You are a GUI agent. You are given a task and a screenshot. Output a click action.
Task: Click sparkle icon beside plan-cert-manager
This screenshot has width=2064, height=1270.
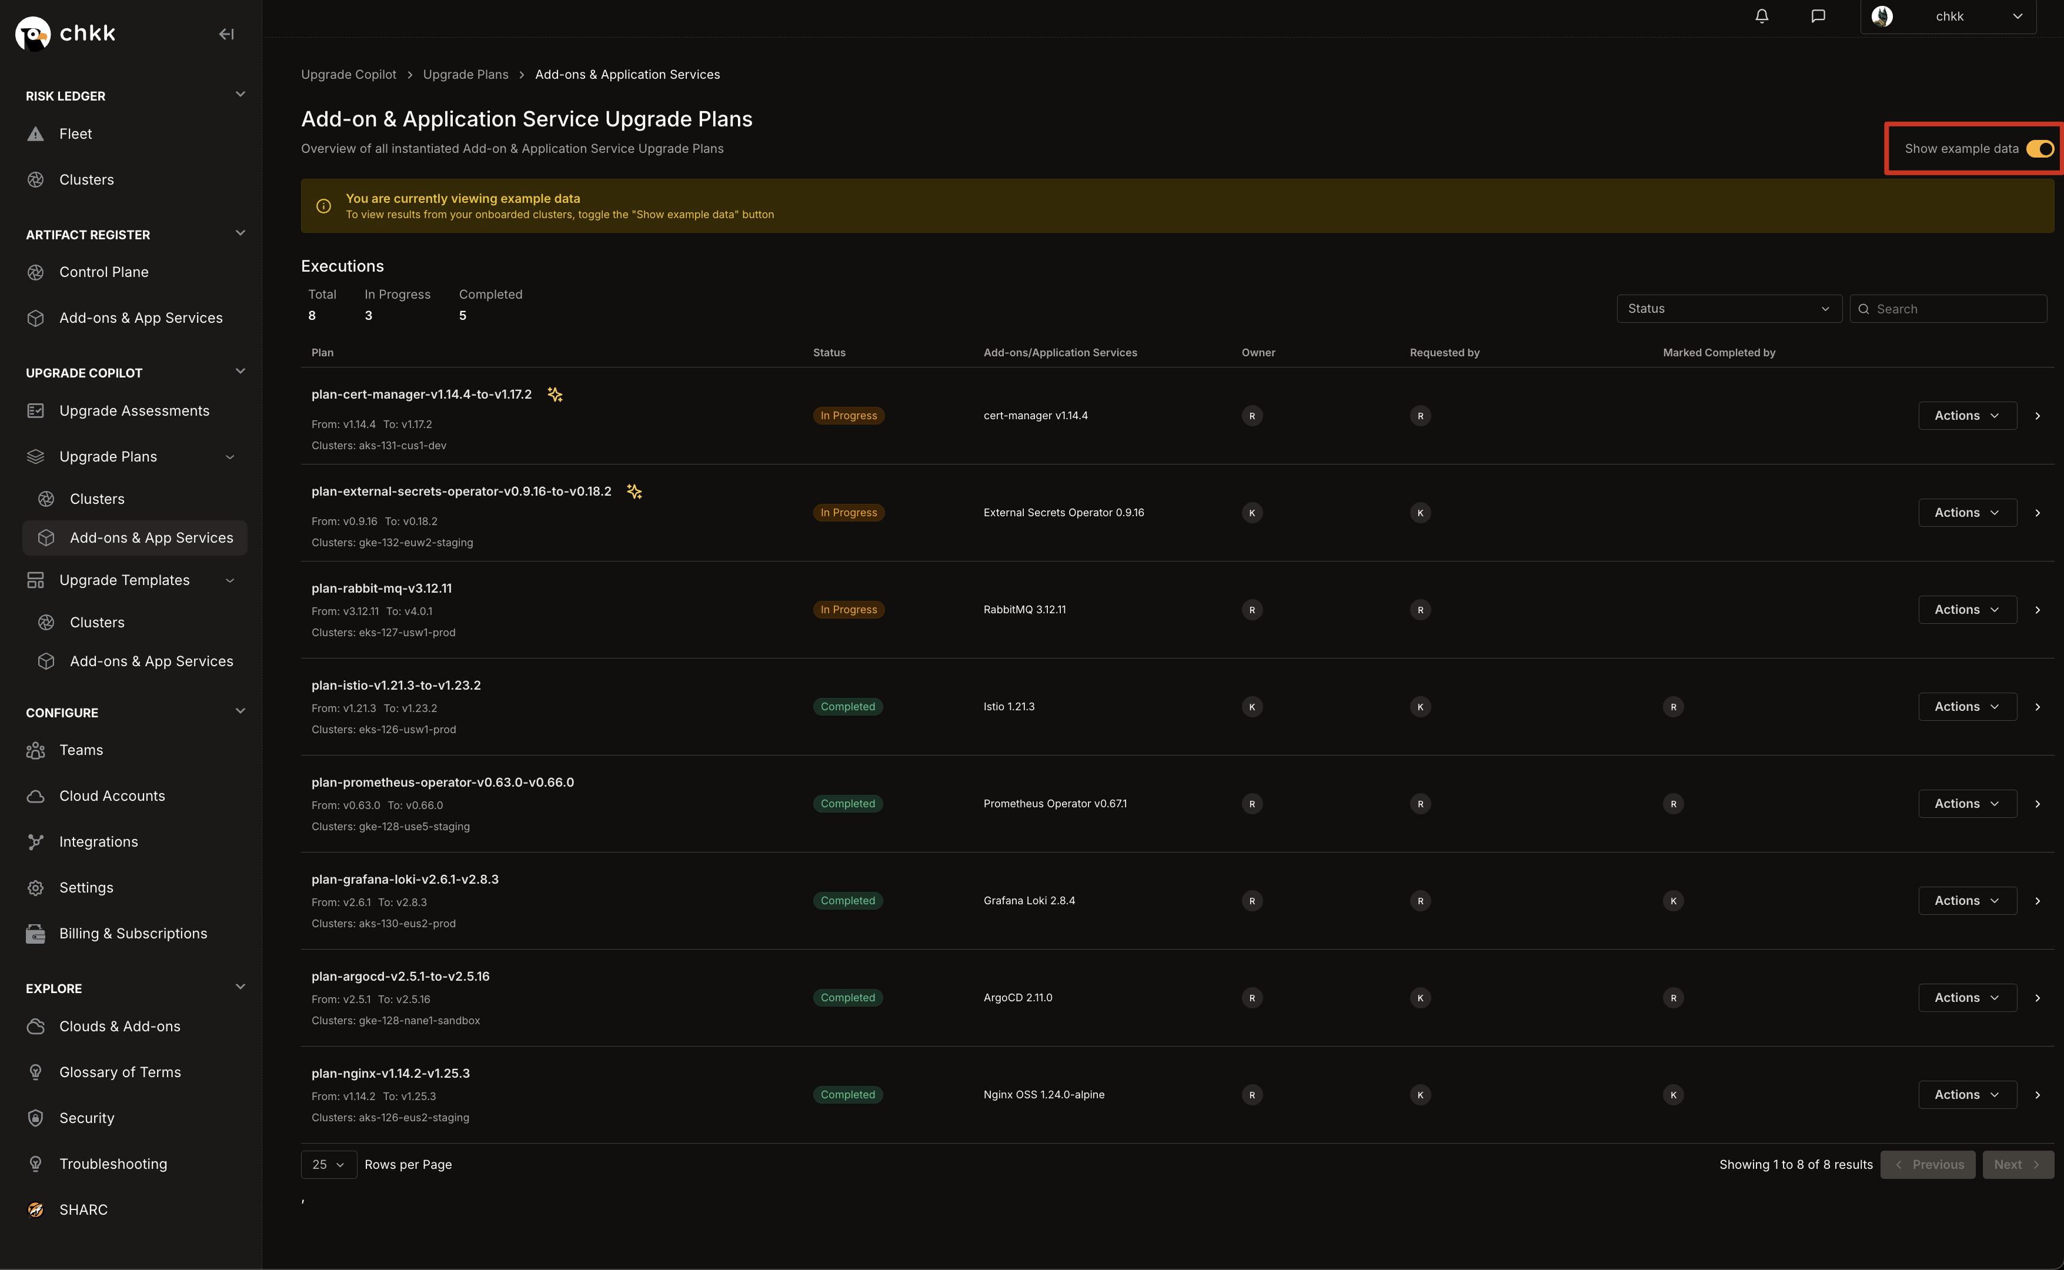(x=555, y=394)
